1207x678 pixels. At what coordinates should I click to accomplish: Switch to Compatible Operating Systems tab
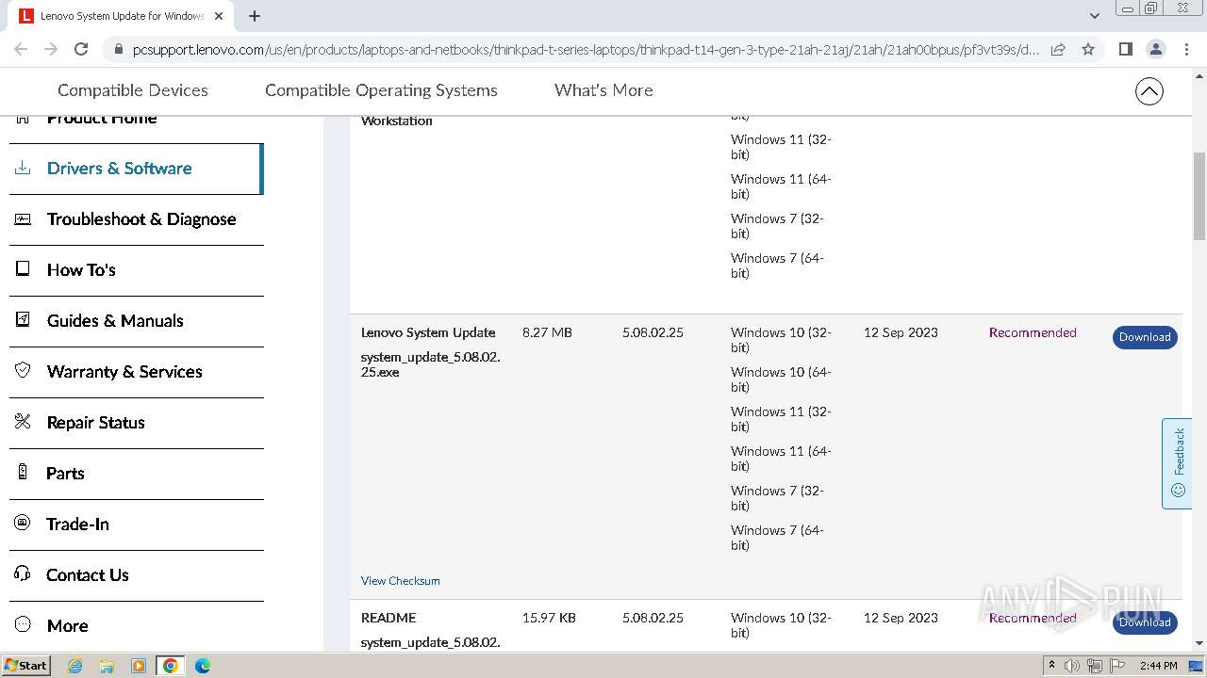(x=381, y=90)
